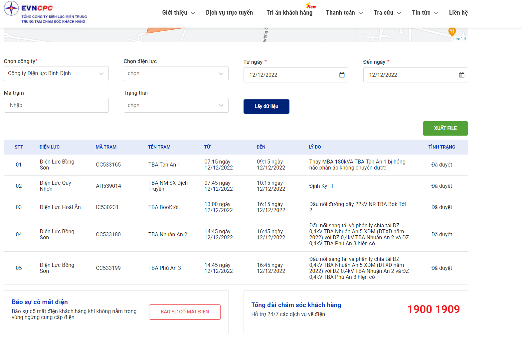The image size is (522, 340).
Task: Open the Leaflet attribution link
Action: tap(459, 39)
